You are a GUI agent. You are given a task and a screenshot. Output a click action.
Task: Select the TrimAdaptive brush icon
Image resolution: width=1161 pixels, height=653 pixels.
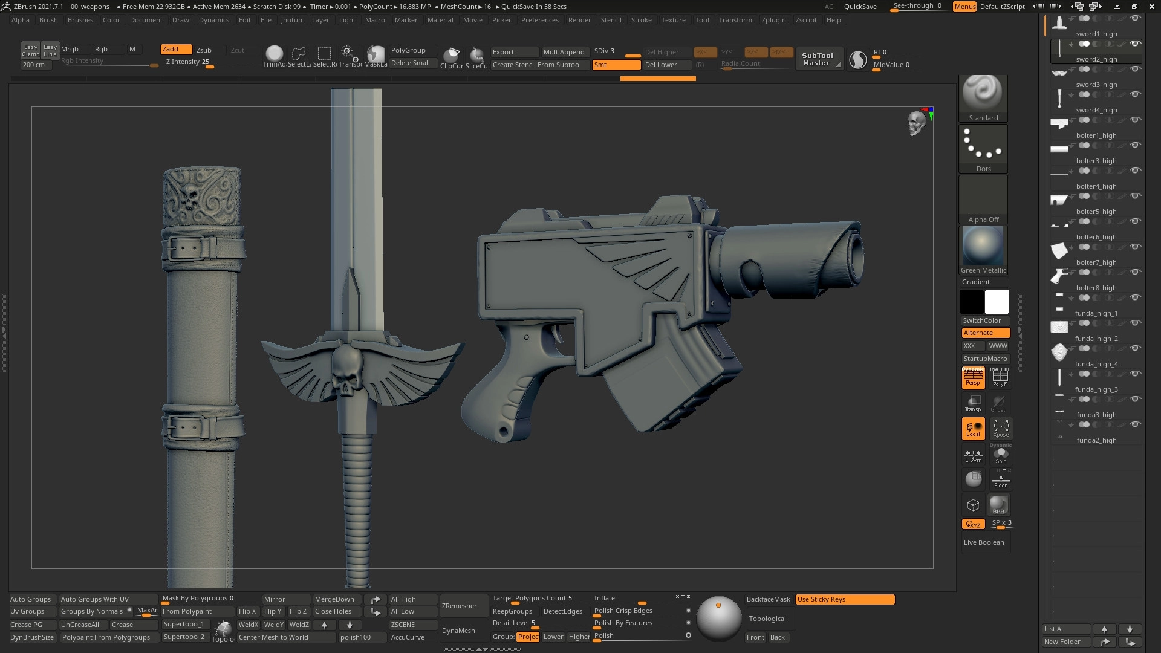tap(274, 54)
